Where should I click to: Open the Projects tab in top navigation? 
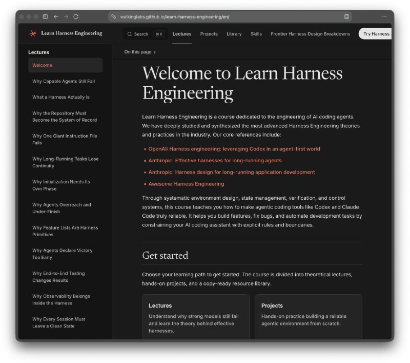(209, 34)
